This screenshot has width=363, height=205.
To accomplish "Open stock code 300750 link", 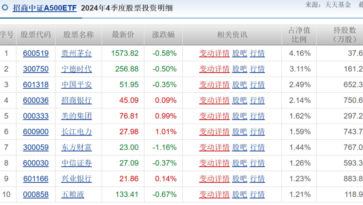I will (36, 69).
